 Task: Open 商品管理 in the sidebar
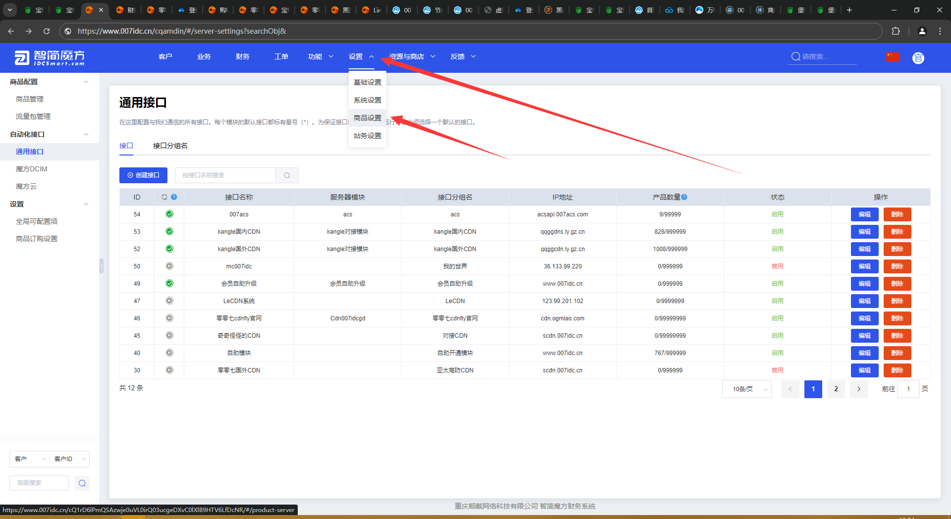tap(30, 99)
